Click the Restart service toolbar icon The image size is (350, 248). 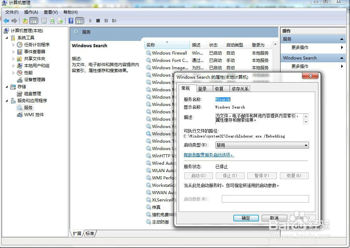tap(114, 21)
